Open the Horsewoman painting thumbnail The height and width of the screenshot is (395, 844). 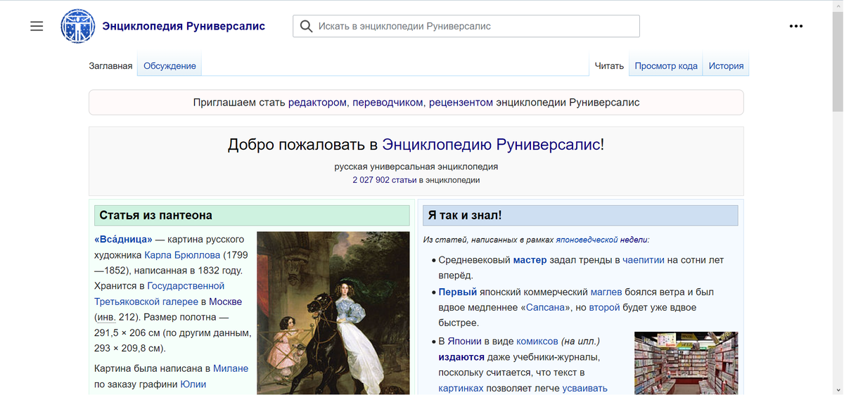(333, 313)
